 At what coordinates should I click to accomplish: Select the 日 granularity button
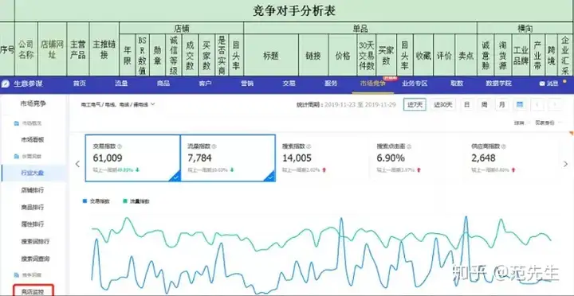[x=466, y=105]
